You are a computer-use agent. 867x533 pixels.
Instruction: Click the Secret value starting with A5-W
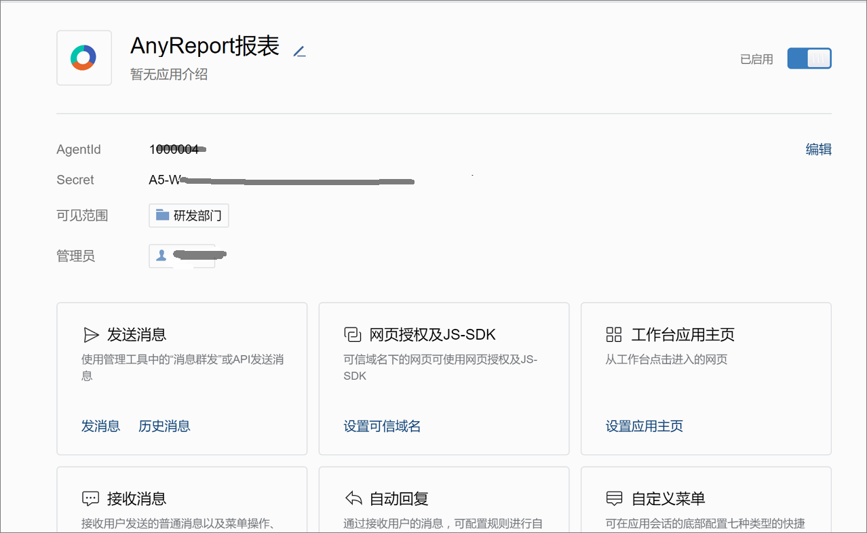point(281,180)
